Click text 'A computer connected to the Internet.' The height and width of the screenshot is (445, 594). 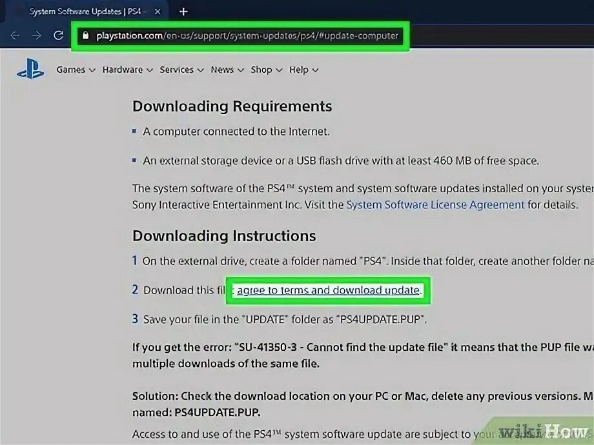point(236,132)
